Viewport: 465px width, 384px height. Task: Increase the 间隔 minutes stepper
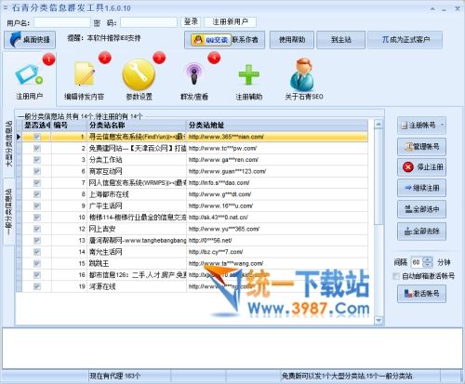tap(428, 259)
